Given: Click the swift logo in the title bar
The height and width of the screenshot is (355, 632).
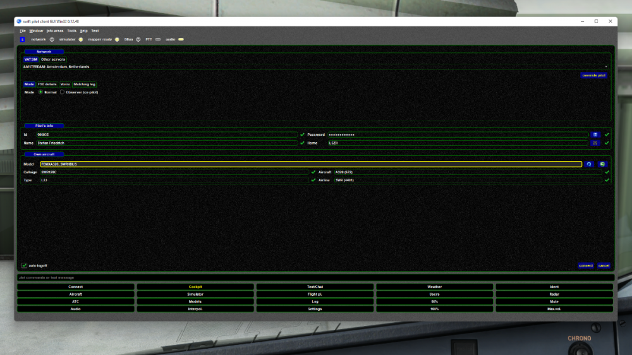Looking at the screenshot, I should click(x=19, y=21).
